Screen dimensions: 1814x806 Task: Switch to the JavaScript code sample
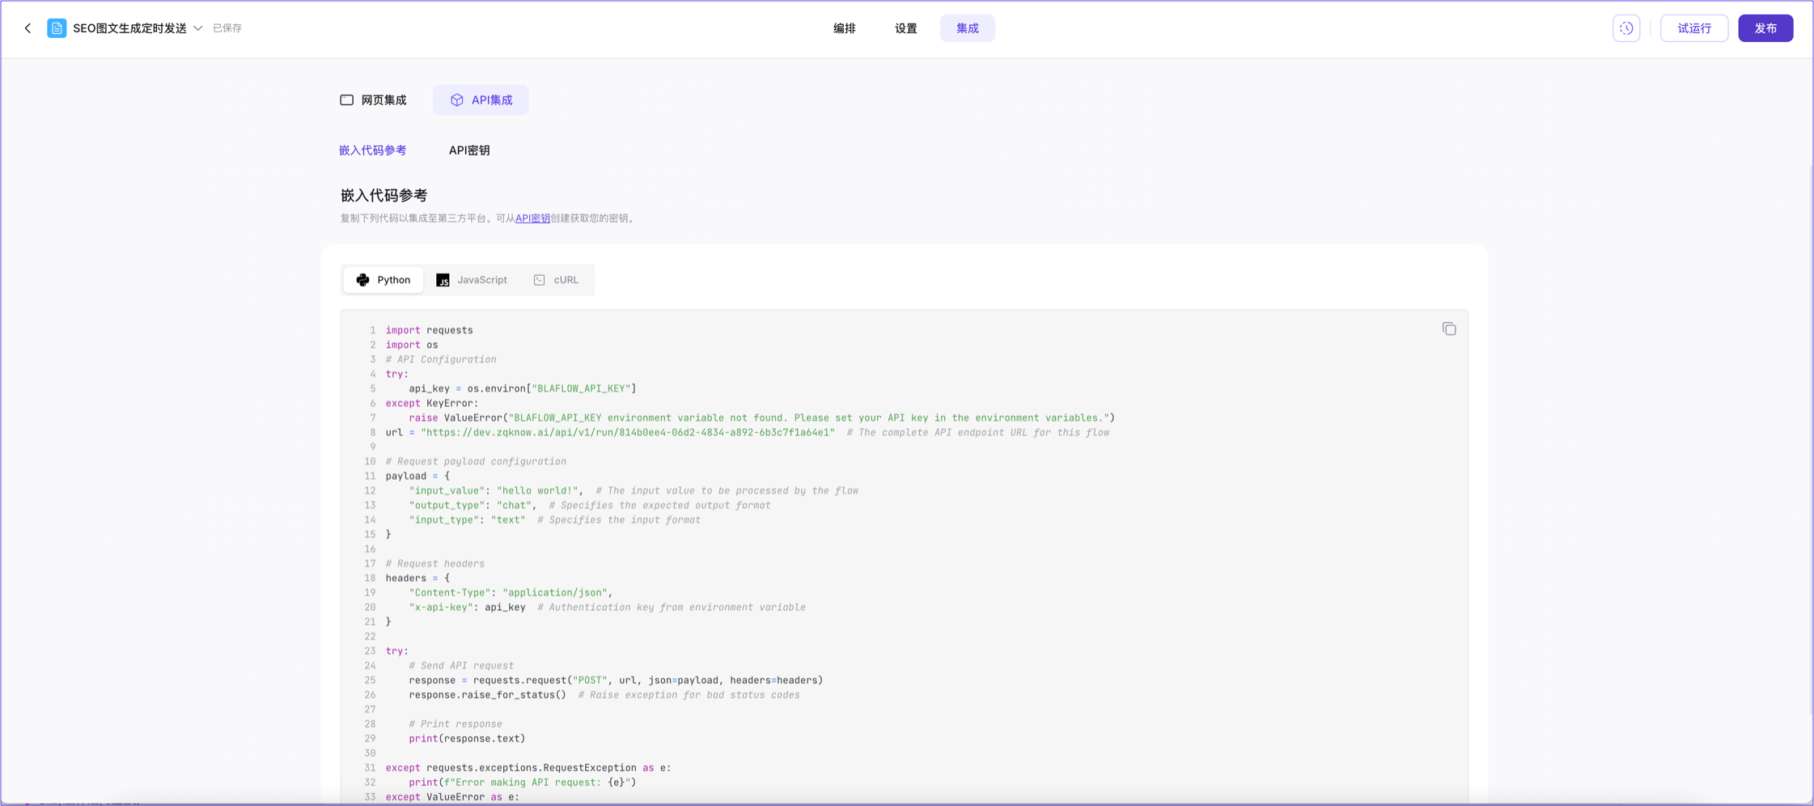point(472,280)
